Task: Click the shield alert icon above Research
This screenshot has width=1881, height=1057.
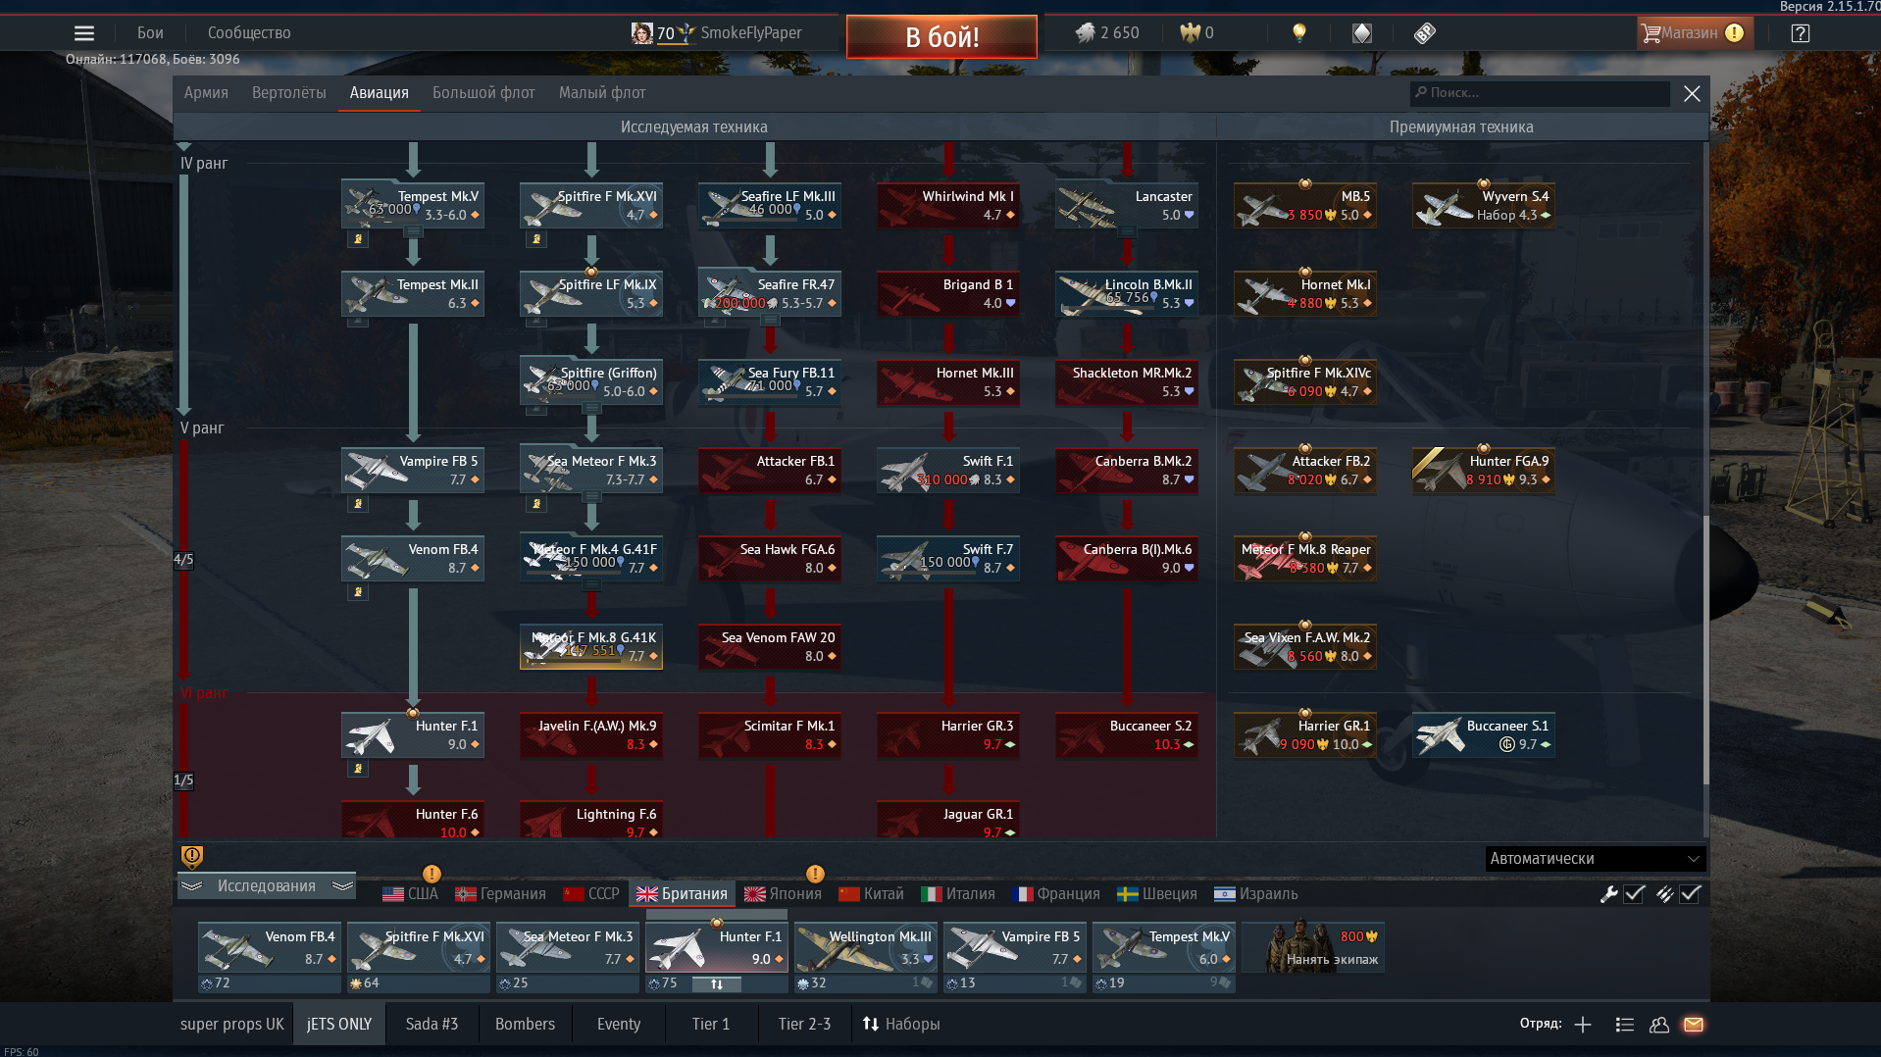Action: point(192,857)
